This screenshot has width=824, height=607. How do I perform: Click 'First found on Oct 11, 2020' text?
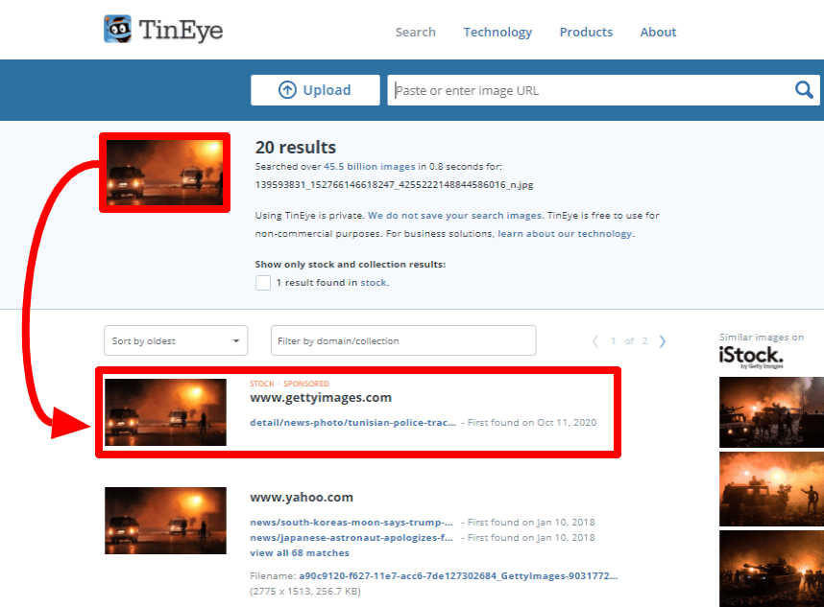tap(532, 422)
